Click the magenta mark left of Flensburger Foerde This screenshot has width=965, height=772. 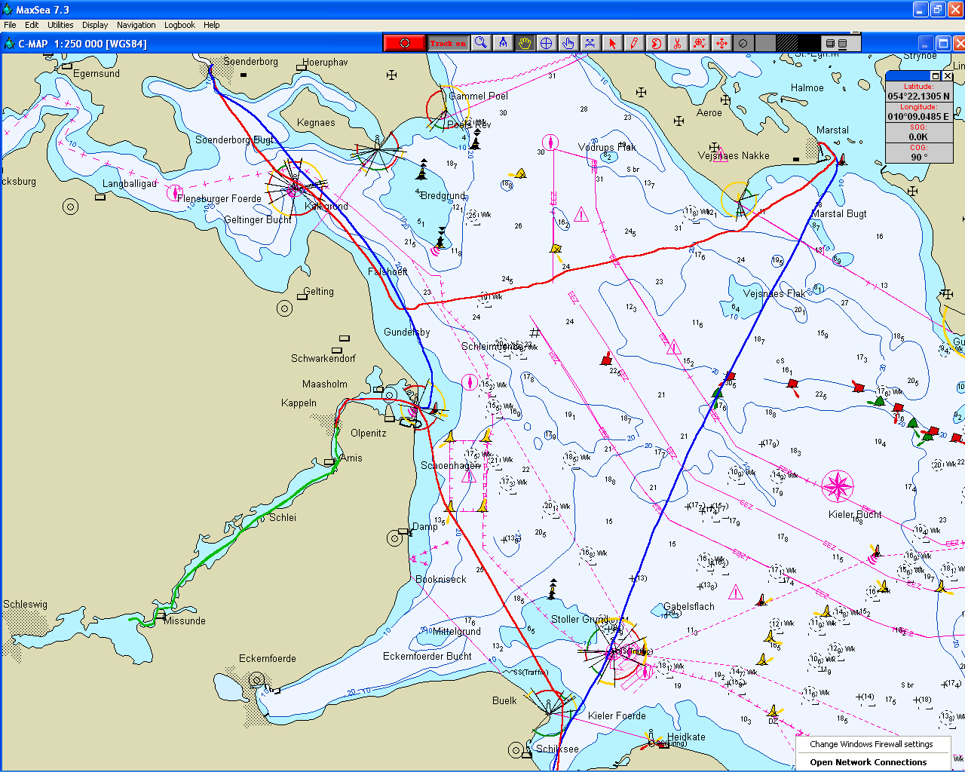click(175, 194)
